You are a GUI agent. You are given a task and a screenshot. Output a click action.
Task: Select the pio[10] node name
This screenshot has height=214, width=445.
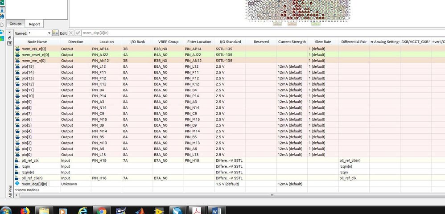click(x=28, y=96)
